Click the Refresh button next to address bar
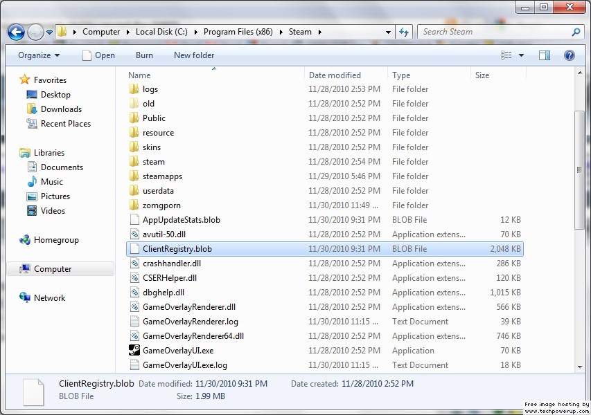591x415 pixels. pyautogui.click(x=404, y=32)
